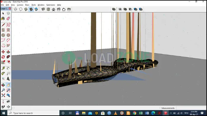This screenshot has height=116, width=207.
Task: Activate the Move tool
Action: [3, 52]
